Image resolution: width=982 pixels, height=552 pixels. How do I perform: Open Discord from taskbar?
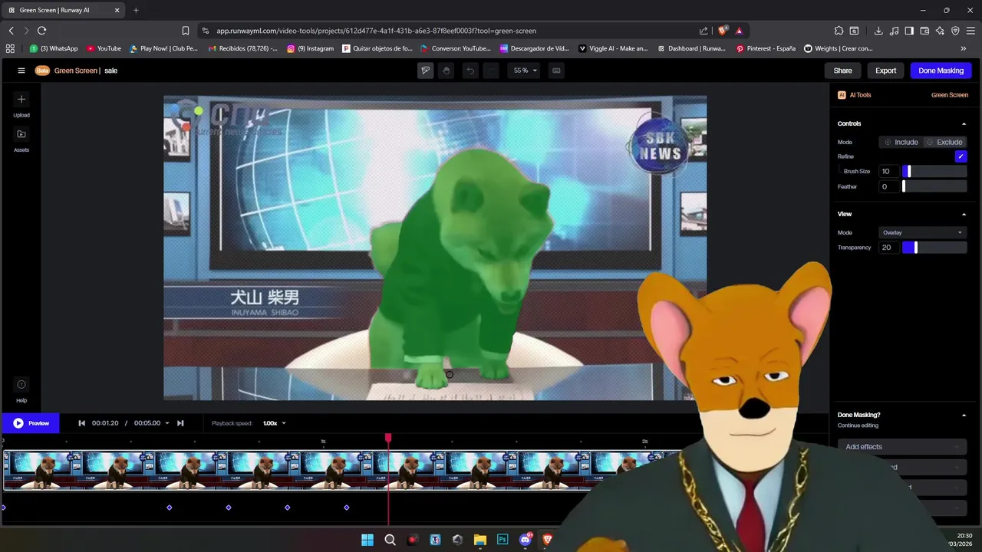pos(526,540)
